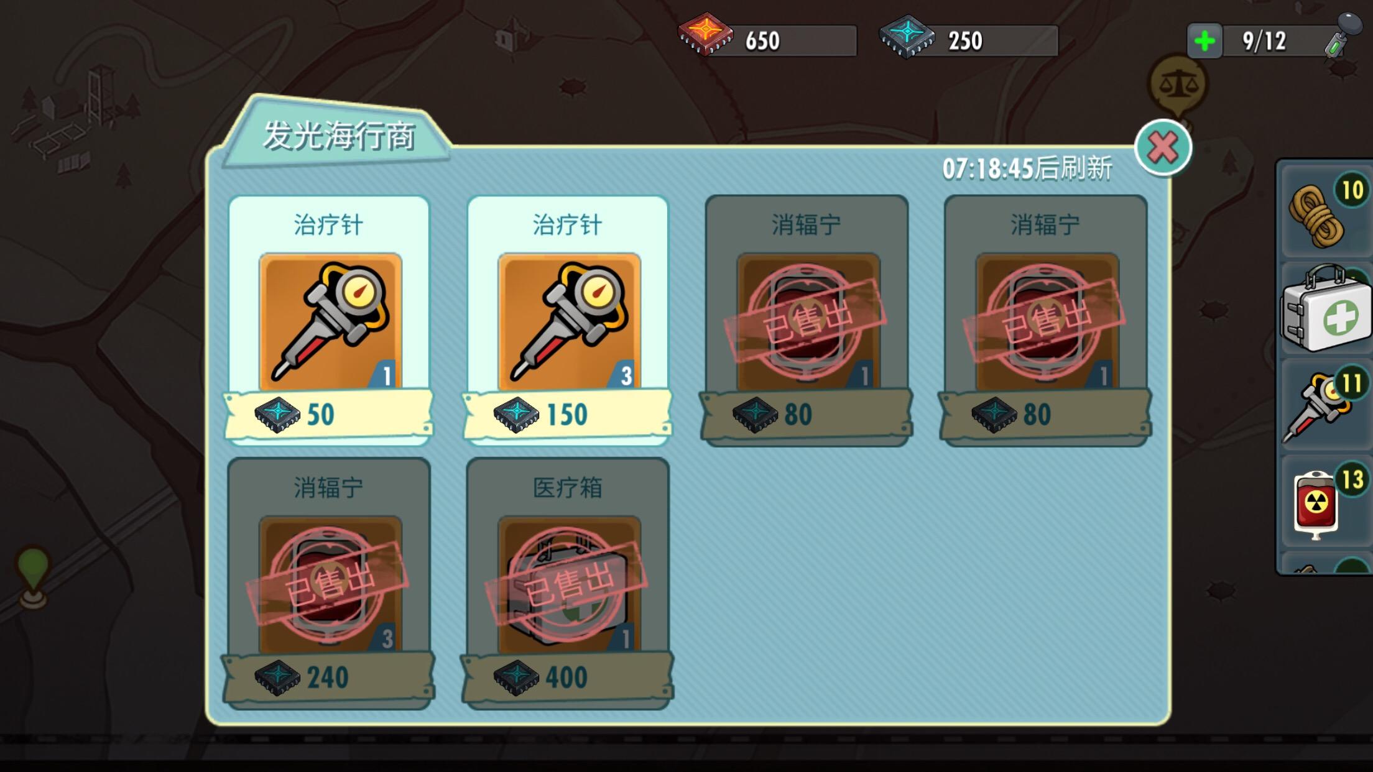This screenshot has width=1373, height=772.
Task: Select the stimpak syringe in sidebar
Action: (x=1324, y=405)
